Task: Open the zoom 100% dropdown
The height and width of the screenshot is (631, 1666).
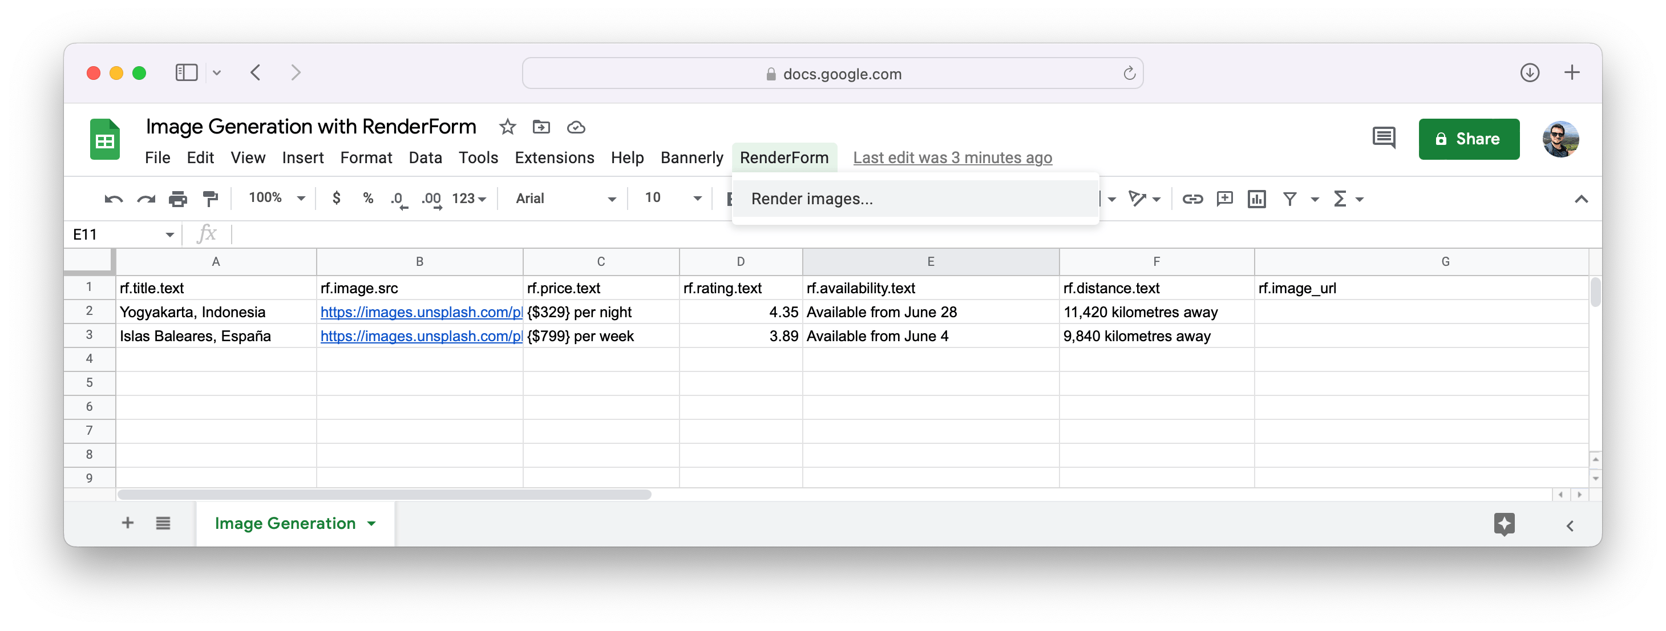Action: tap(276, 199)
